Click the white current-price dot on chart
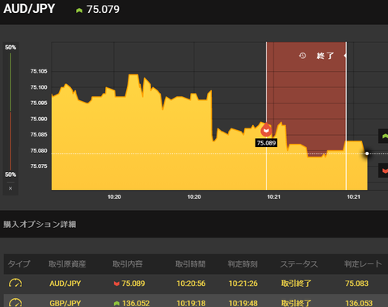 [367, 153]
